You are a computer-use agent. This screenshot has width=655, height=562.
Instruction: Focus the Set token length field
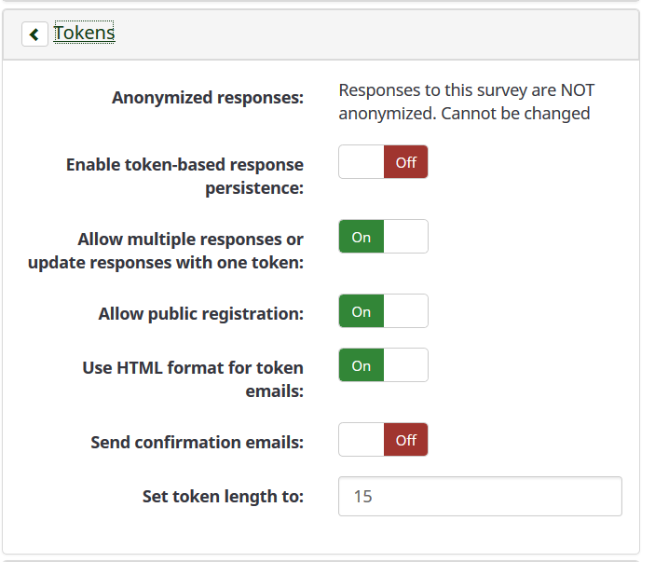(480, 497)
